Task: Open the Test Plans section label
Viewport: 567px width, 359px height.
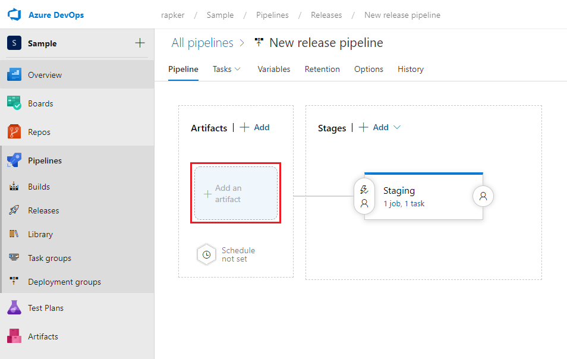Action: (46, 308)
